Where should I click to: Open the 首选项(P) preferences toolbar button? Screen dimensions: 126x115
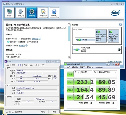[x=43, y=13]
